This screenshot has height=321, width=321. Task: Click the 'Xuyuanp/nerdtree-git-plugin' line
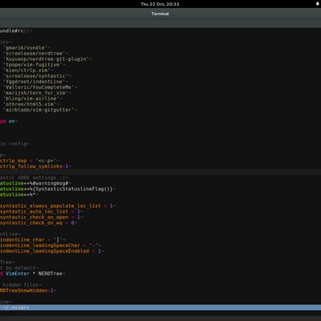tap(47, 59)
